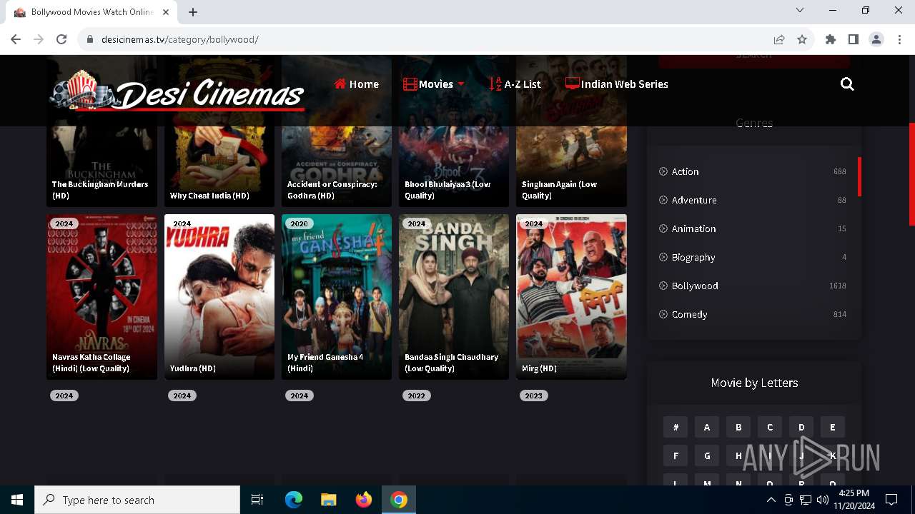View site info via the lock icon
915x514 pixels.
tap(90, 39)
